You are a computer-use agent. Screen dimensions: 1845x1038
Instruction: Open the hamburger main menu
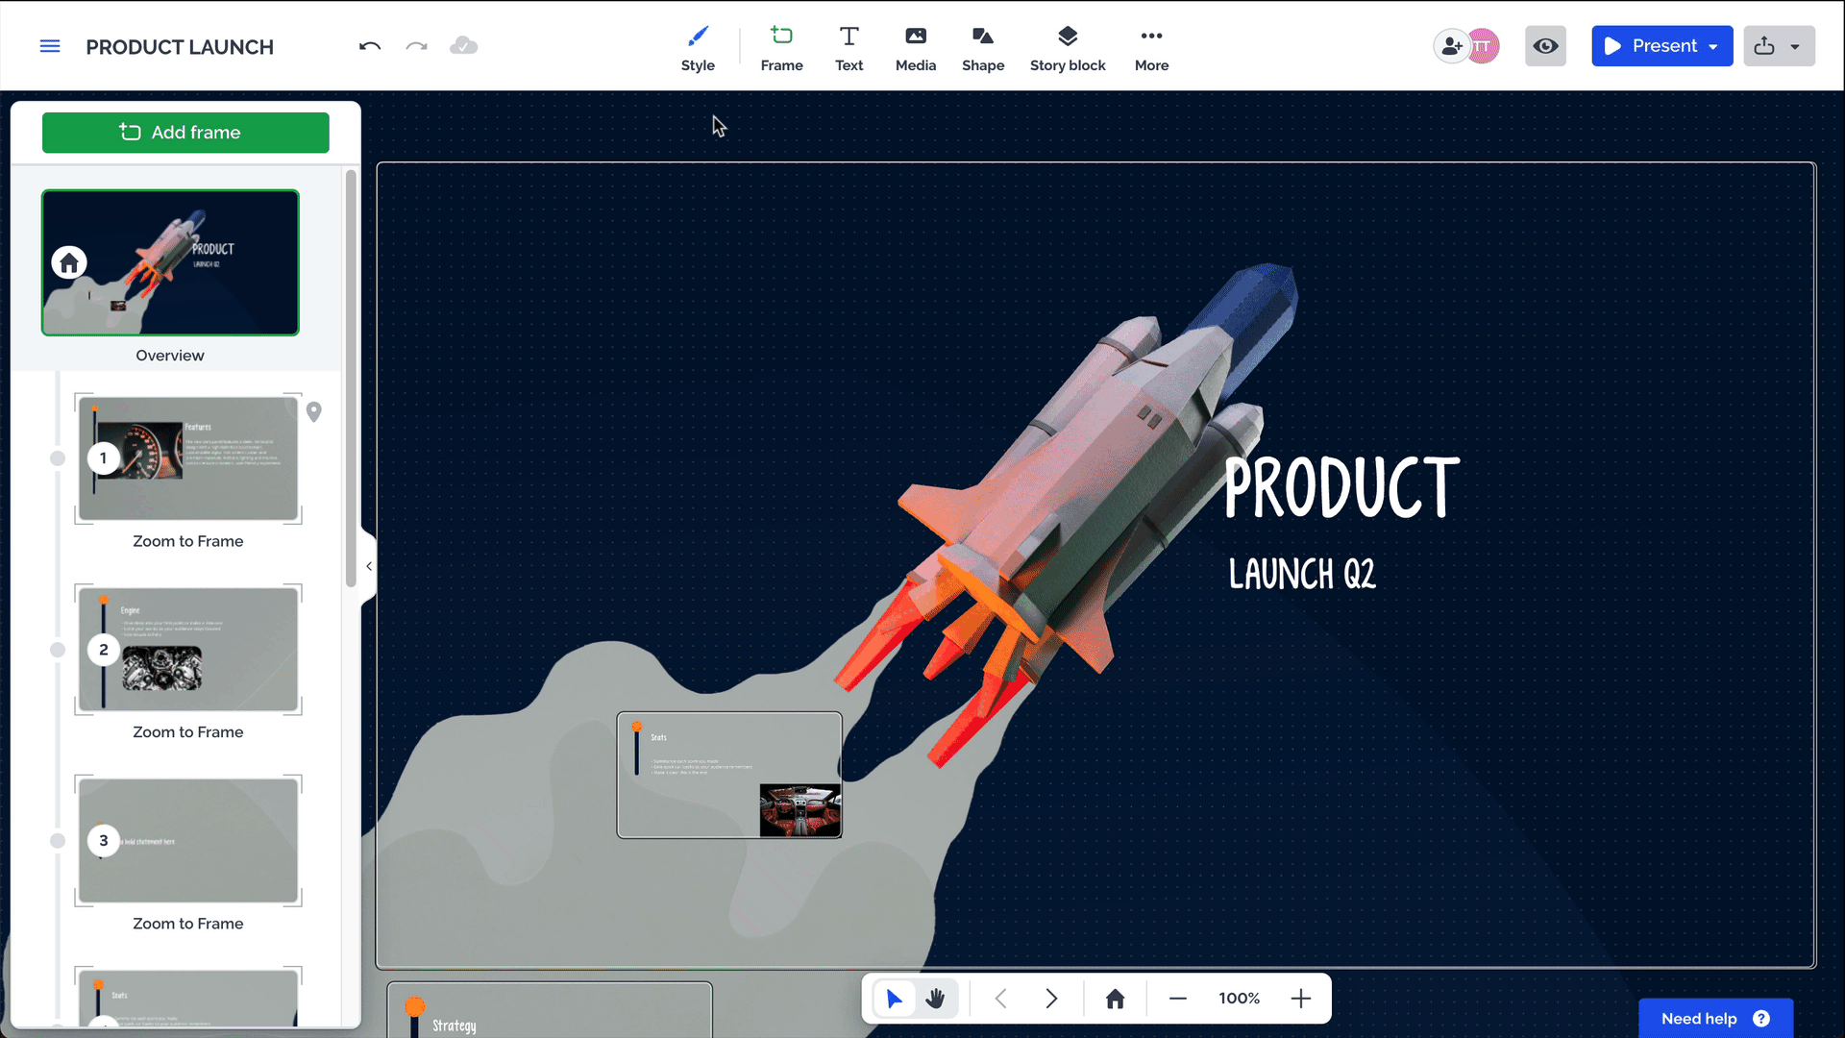(x=50, y=45)
